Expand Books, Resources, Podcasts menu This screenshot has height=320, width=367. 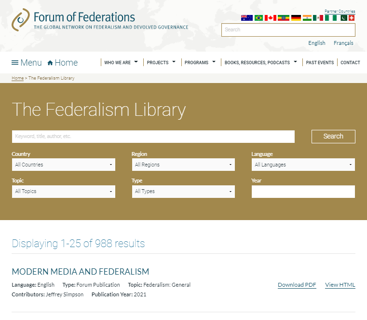coord(257,63)
